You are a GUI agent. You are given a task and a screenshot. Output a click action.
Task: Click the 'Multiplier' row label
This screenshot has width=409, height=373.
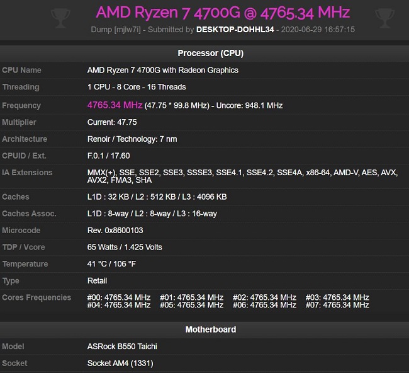point(19,122)
